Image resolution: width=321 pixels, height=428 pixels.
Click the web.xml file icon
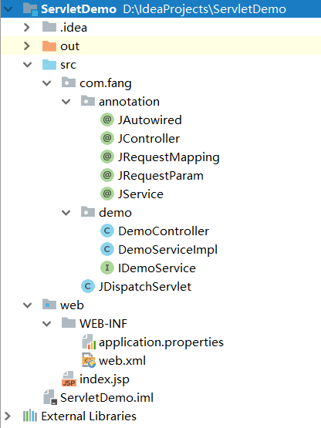[x=89, y=360]
